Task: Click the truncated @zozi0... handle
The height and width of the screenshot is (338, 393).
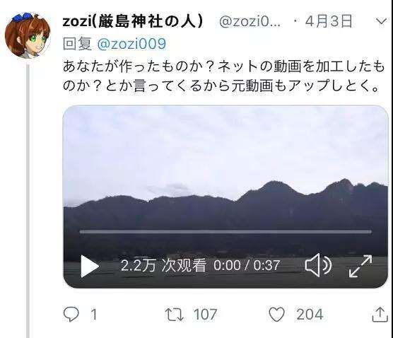Action: point(250,22)
